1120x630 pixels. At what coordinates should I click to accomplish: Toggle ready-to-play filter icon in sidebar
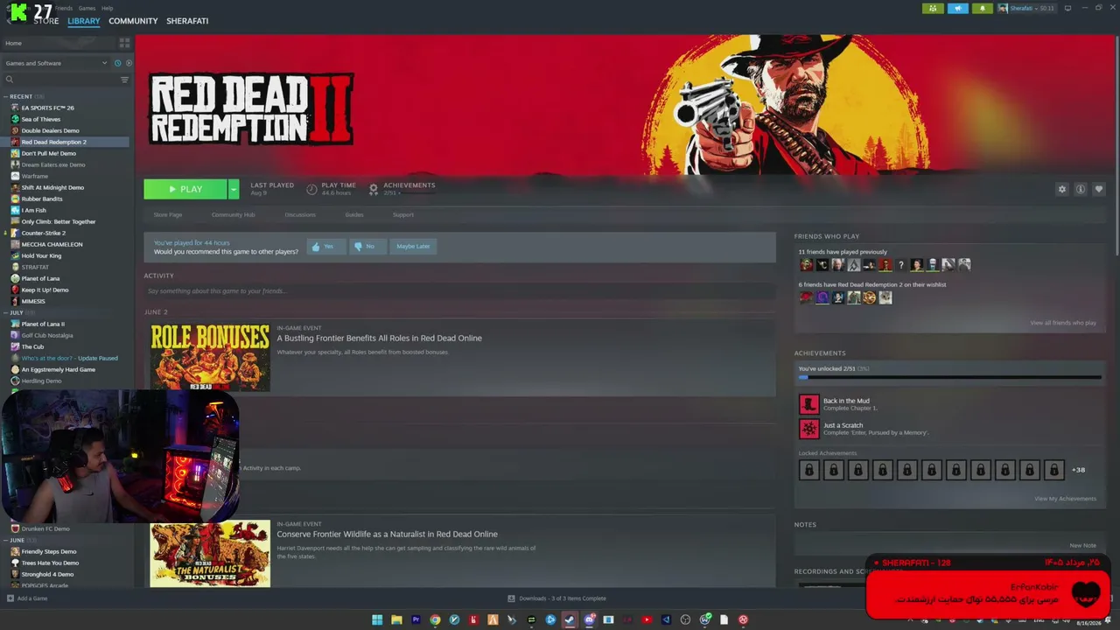[x=129, y=63]
